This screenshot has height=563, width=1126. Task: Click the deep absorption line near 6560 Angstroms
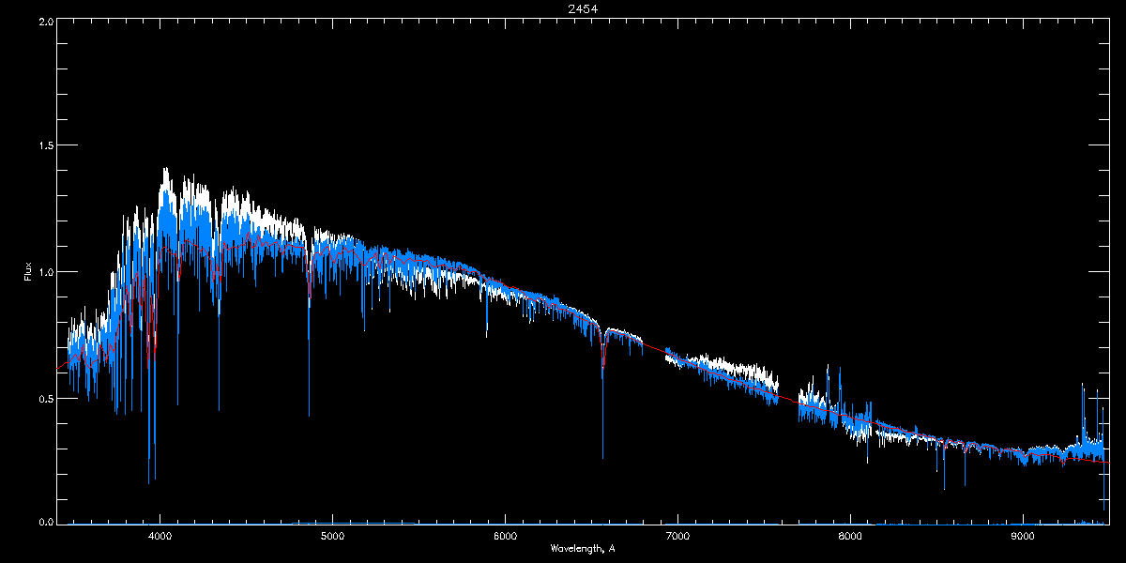pos(602,394)
